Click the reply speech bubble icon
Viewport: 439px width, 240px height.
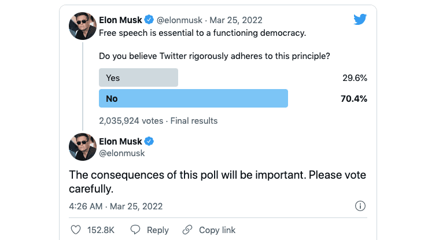click(135, 230)
